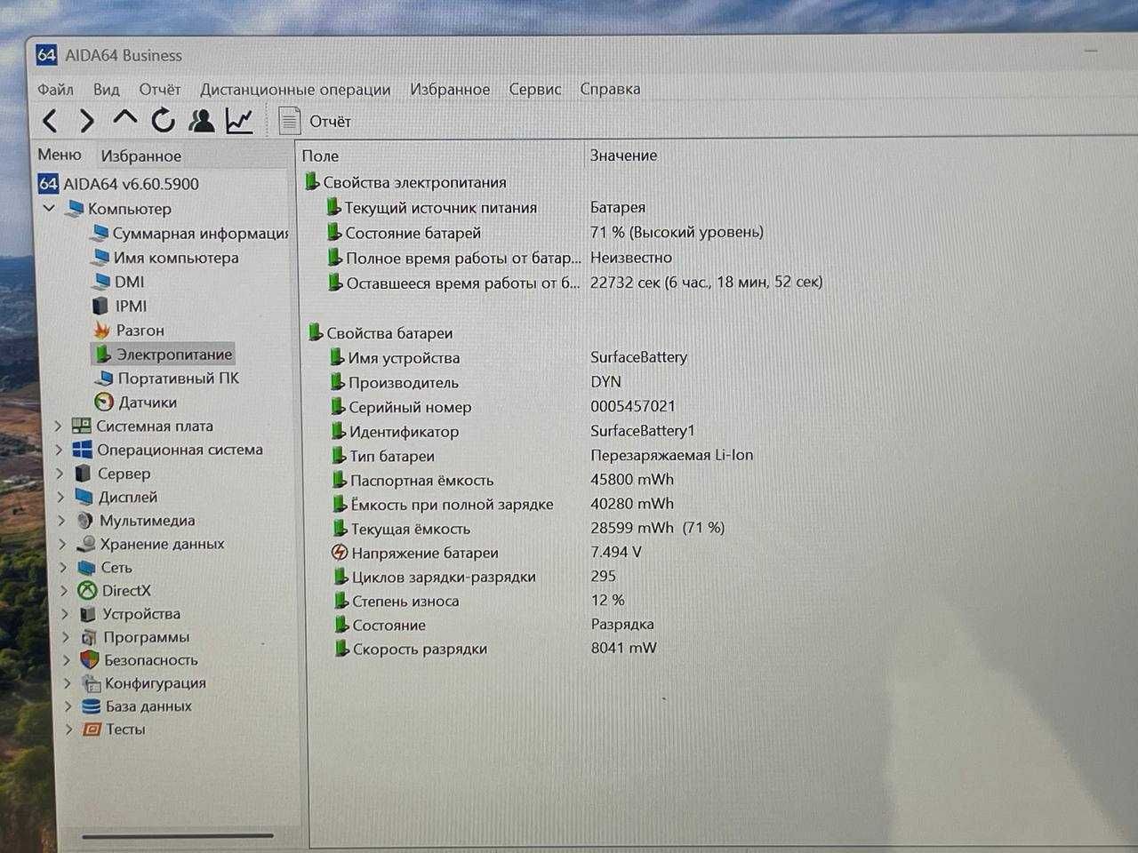Click the Операционная система Windows logo icon
Viewport: 1138px width, 853px height.
coord(83,450)
